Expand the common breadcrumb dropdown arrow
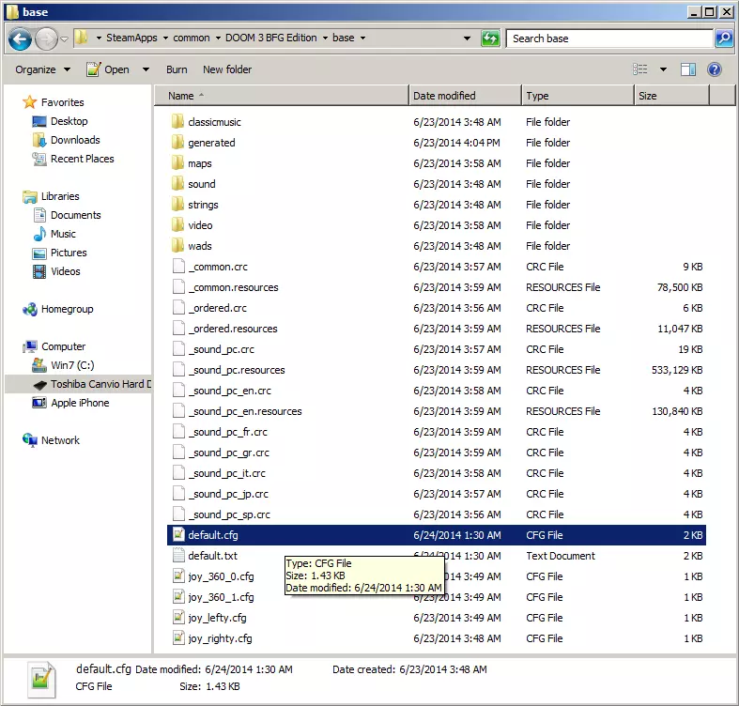739x706 pixels. 218,38
